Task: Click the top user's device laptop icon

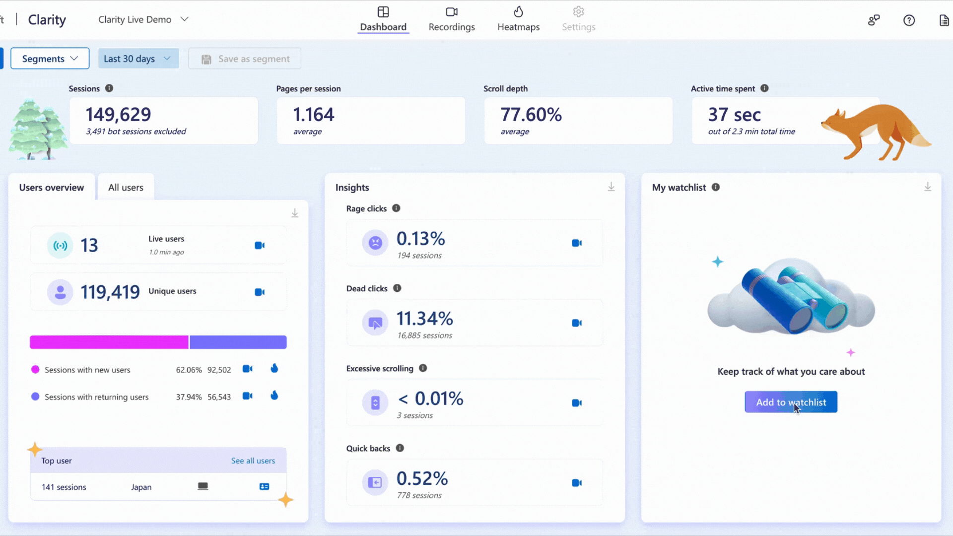Action: tap(203, 486)
